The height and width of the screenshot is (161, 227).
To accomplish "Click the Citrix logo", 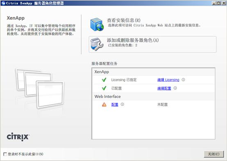I will tap(18, 137).
